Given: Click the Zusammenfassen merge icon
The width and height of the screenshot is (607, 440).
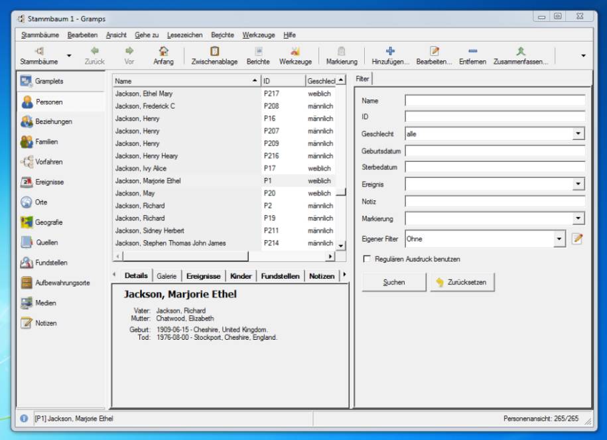Looking at the screenshot, I should [520, 51].
